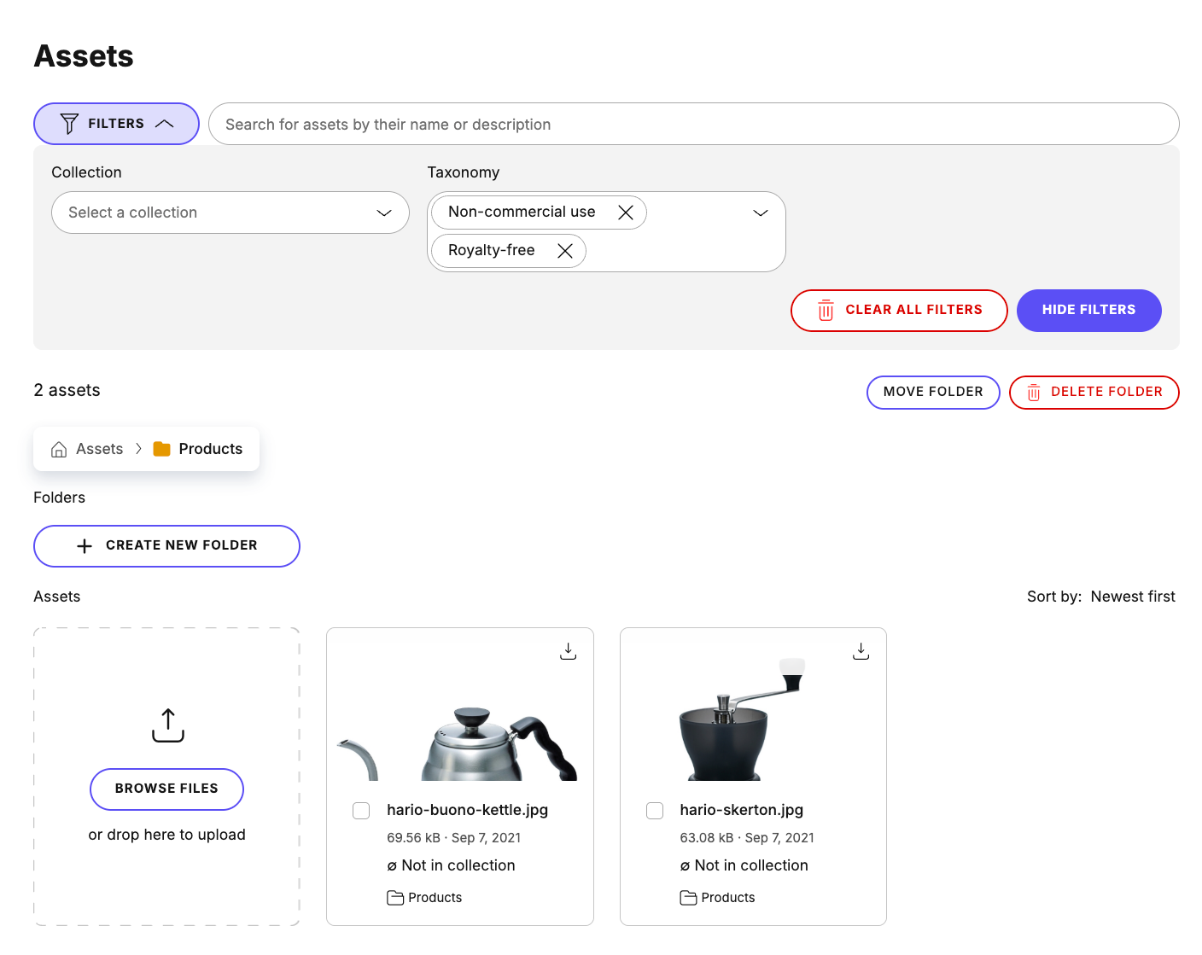Change sorting via Newest first
The height and width of the screenshot is (955, 1202).
coord(1133,596)
